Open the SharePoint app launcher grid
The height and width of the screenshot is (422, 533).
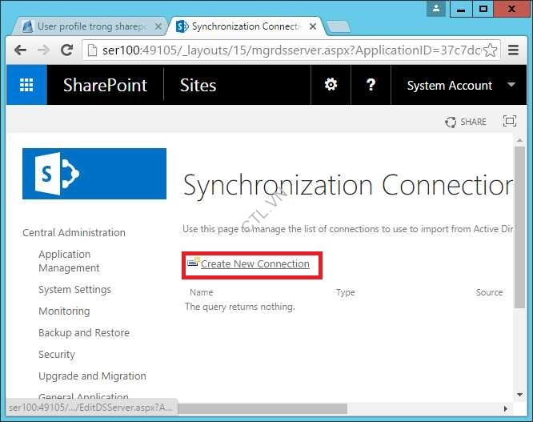(x=26, y=85)
